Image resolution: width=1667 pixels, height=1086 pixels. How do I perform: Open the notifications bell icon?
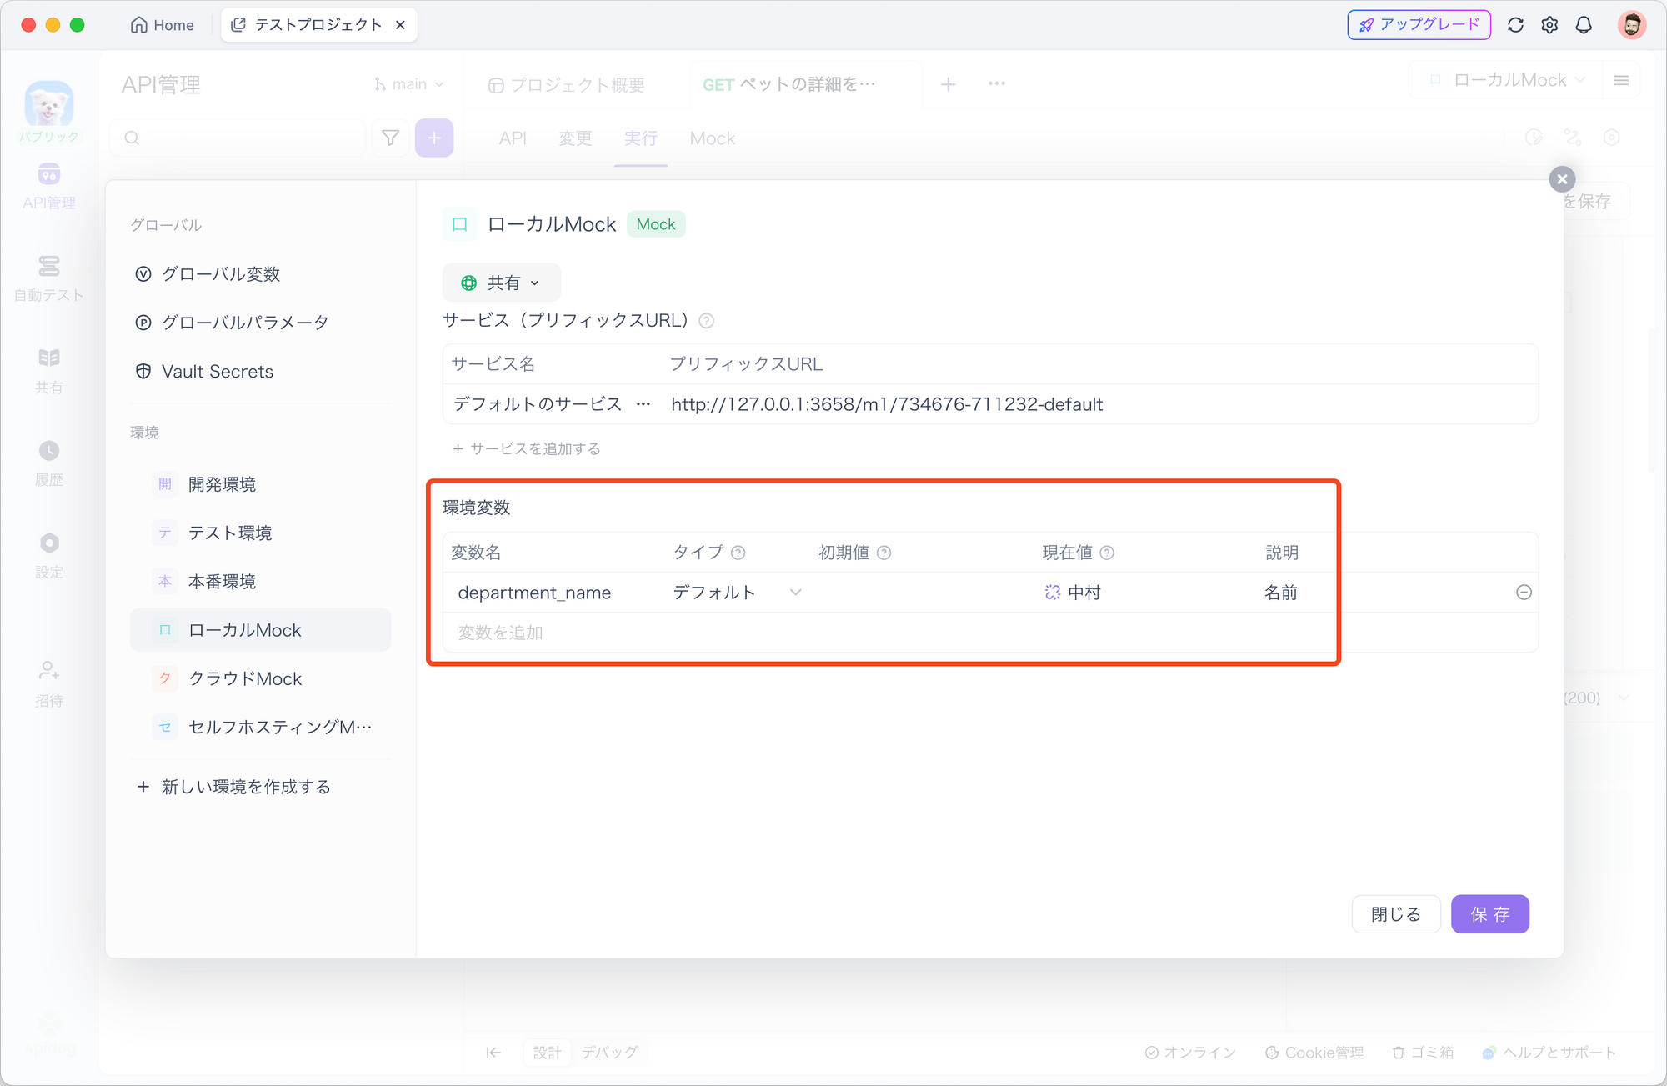(x=1584, y=25)
